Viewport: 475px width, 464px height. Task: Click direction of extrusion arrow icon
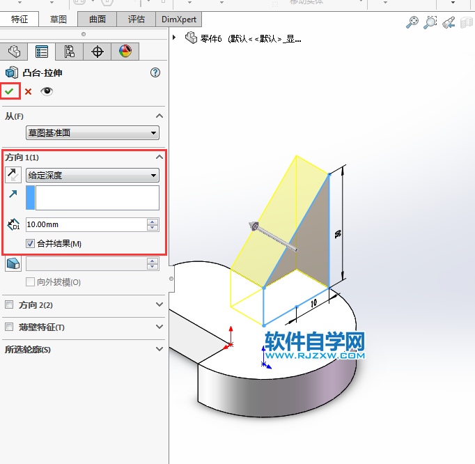tap(13, 194)
